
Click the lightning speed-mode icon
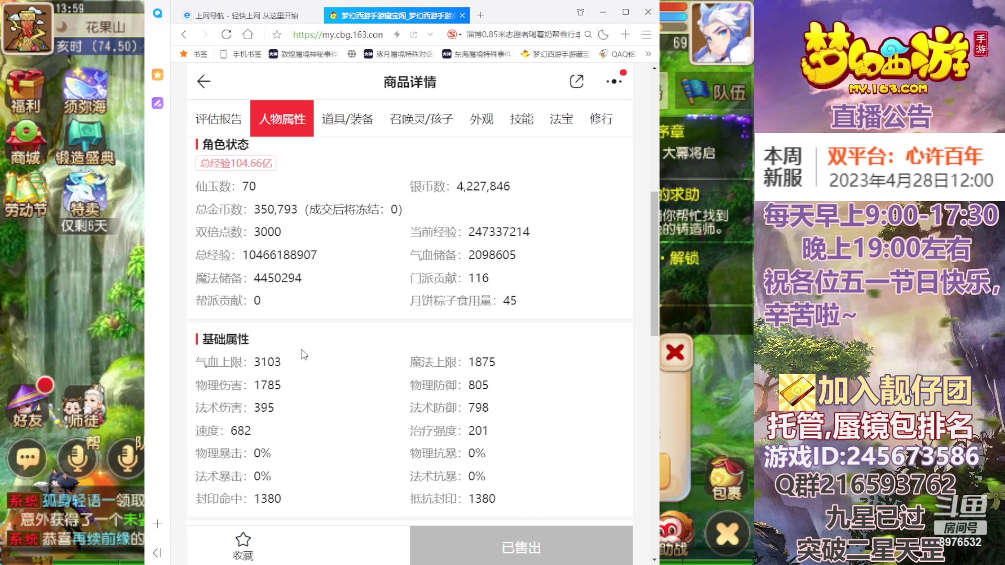397,35
